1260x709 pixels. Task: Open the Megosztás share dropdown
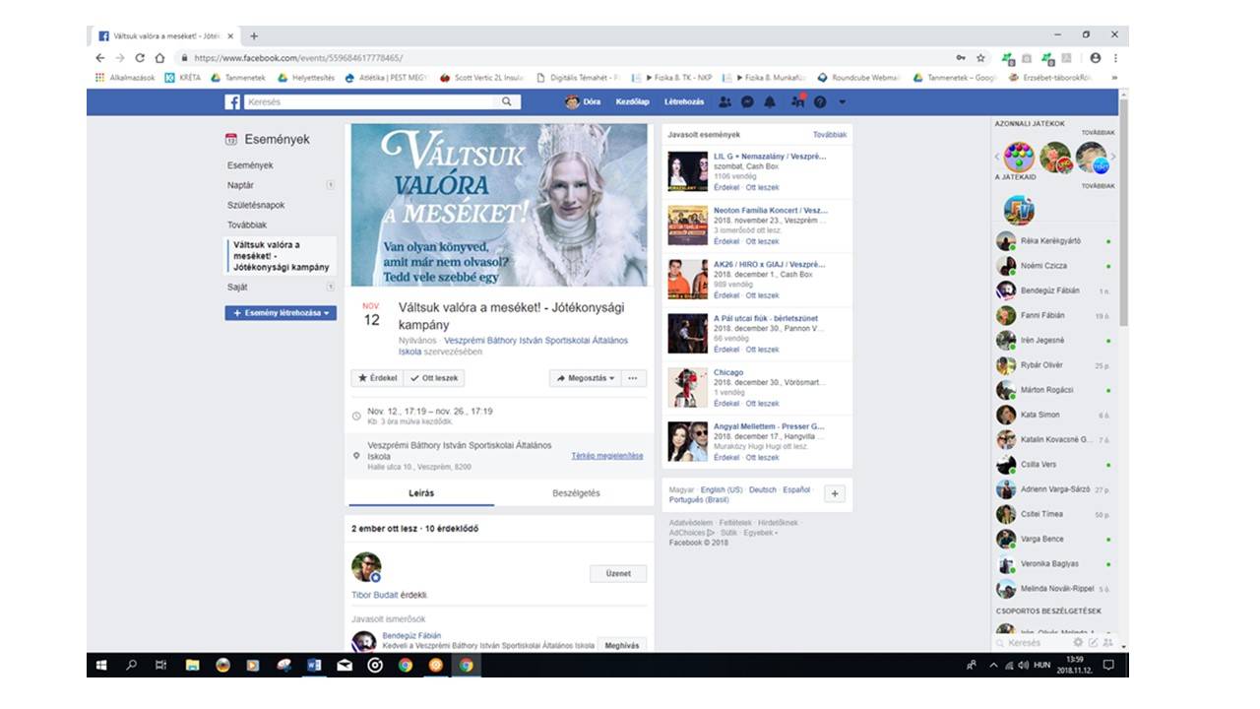pos(585,378)
